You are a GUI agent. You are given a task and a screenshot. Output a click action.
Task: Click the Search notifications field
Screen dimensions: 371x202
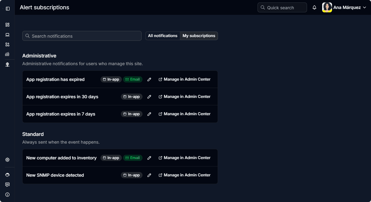pyautogui.click(x=82, y=36)
